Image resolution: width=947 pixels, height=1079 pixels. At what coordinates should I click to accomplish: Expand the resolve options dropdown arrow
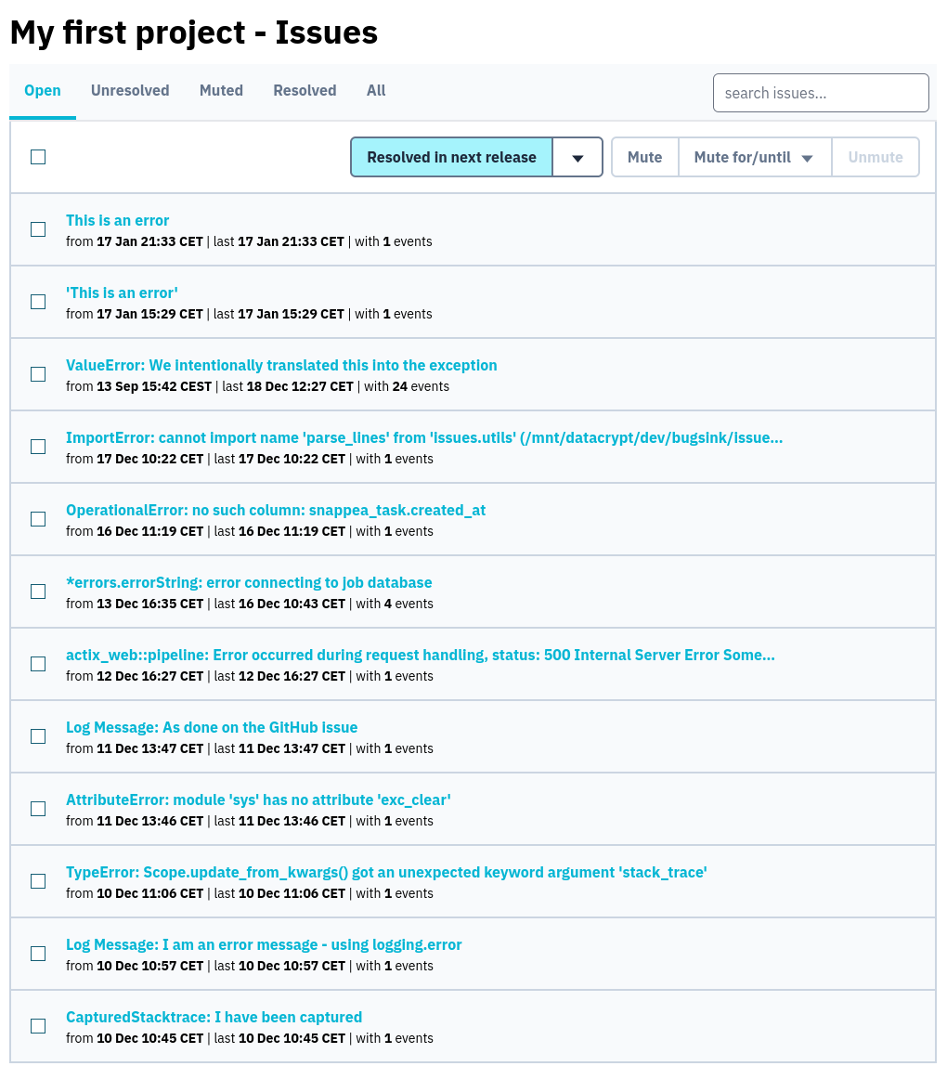pos(577,158)
